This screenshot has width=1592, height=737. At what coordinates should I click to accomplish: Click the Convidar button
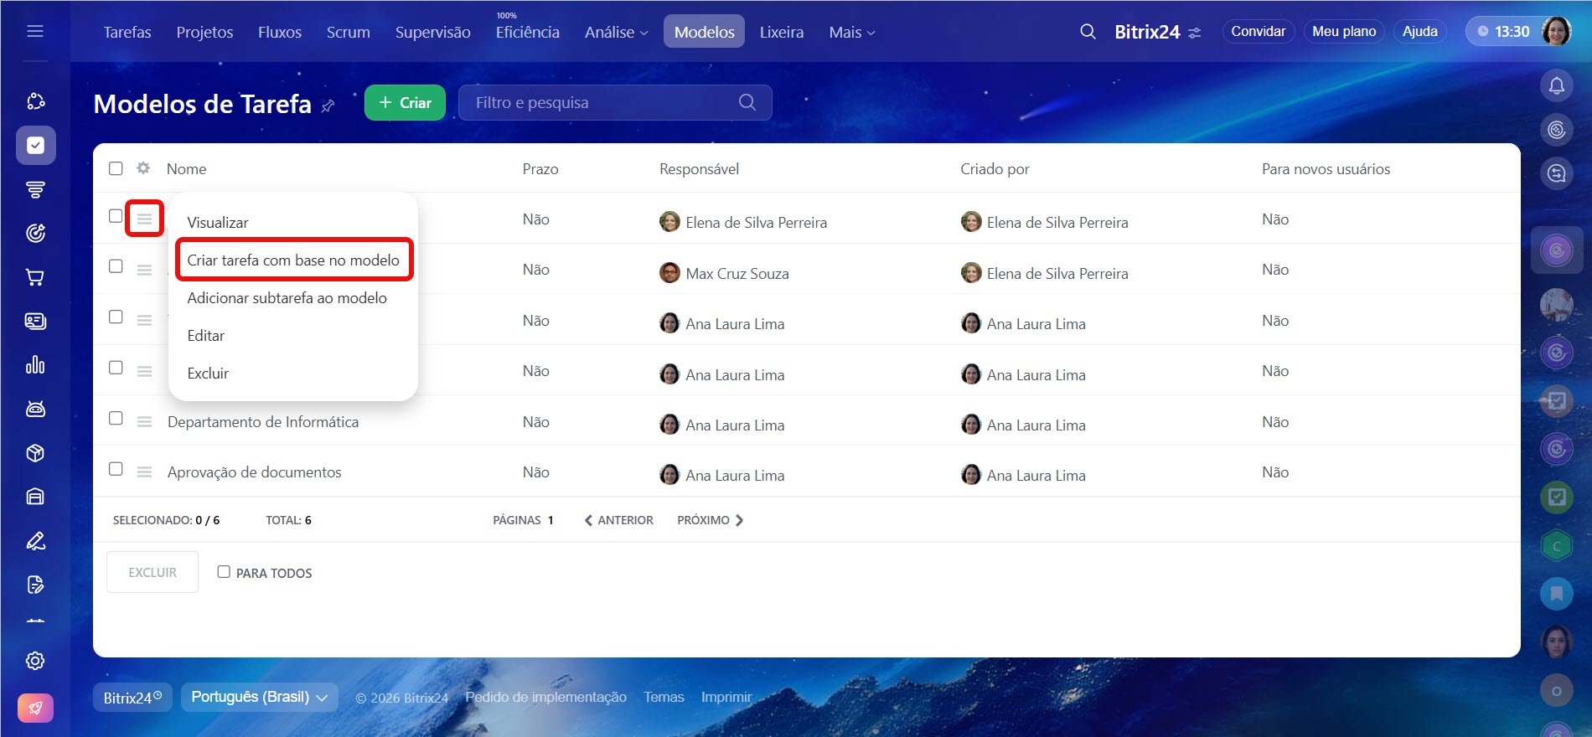click(1258, 31)
